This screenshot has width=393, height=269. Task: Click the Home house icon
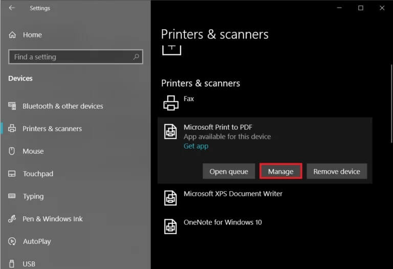(x=12, y=35)
